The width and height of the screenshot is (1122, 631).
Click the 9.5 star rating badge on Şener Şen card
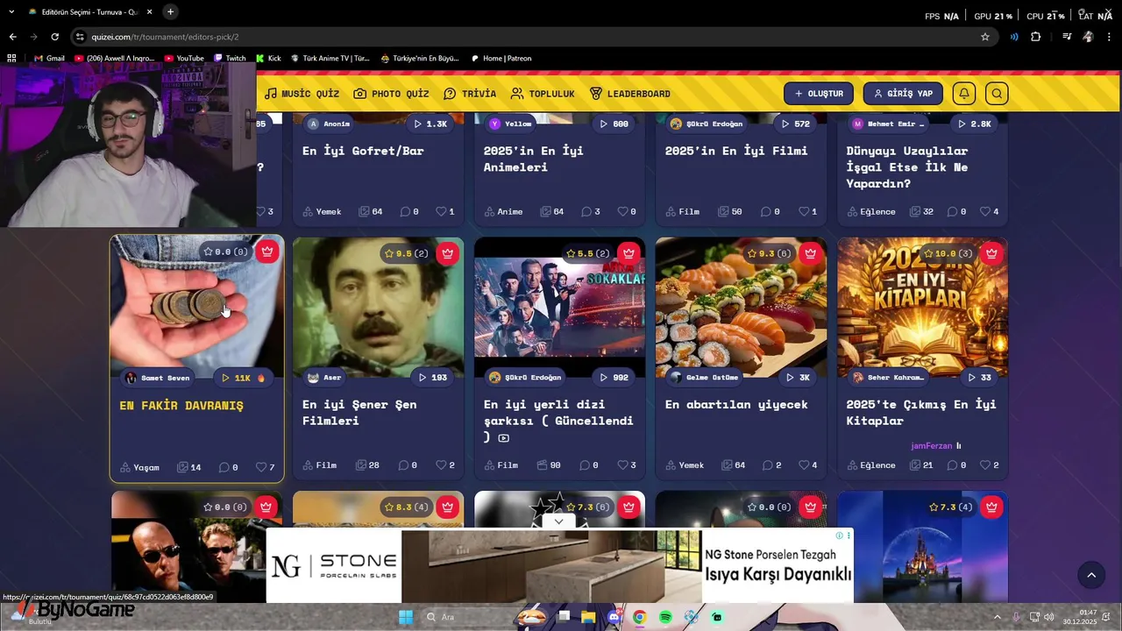(x=406, y=253)
